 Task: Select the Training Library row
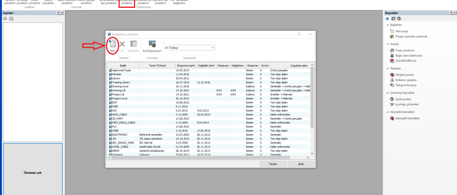coord(121,82)
